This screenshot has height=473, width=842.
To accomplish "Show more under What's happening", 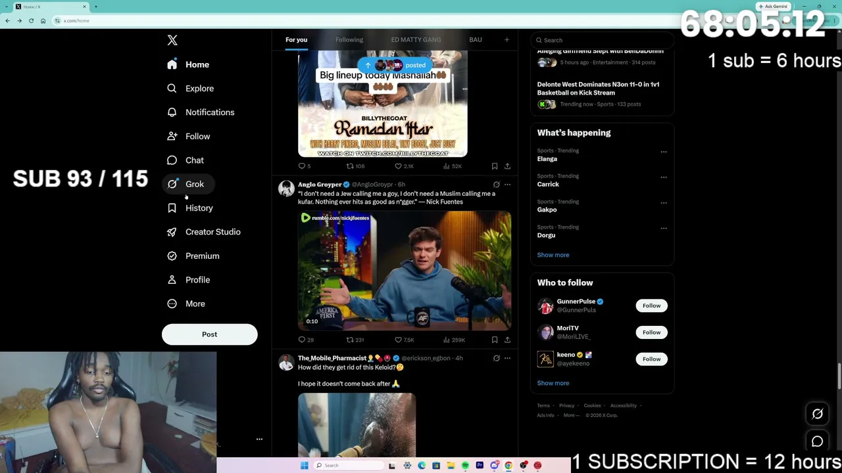I will [553, 255].
